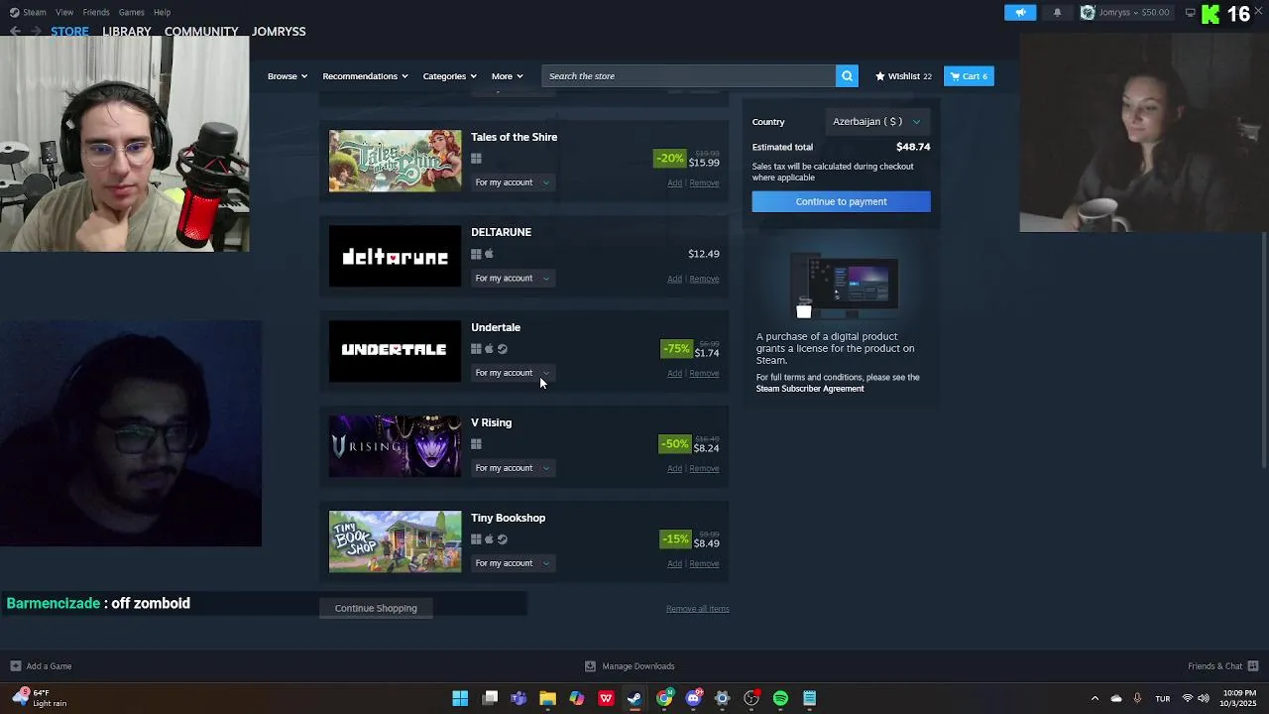Screen dimensions: 1269x714
Task: Click the Jomryss account avatar
Action: click(x=1088, y=12)
